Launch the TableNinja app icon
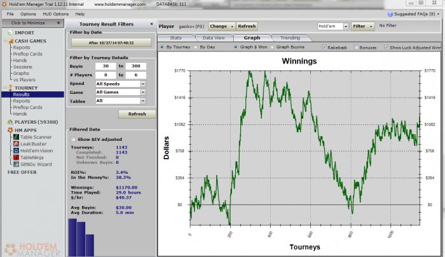The height and width of the screenshot is (257, 445). [x=16, y=157]
